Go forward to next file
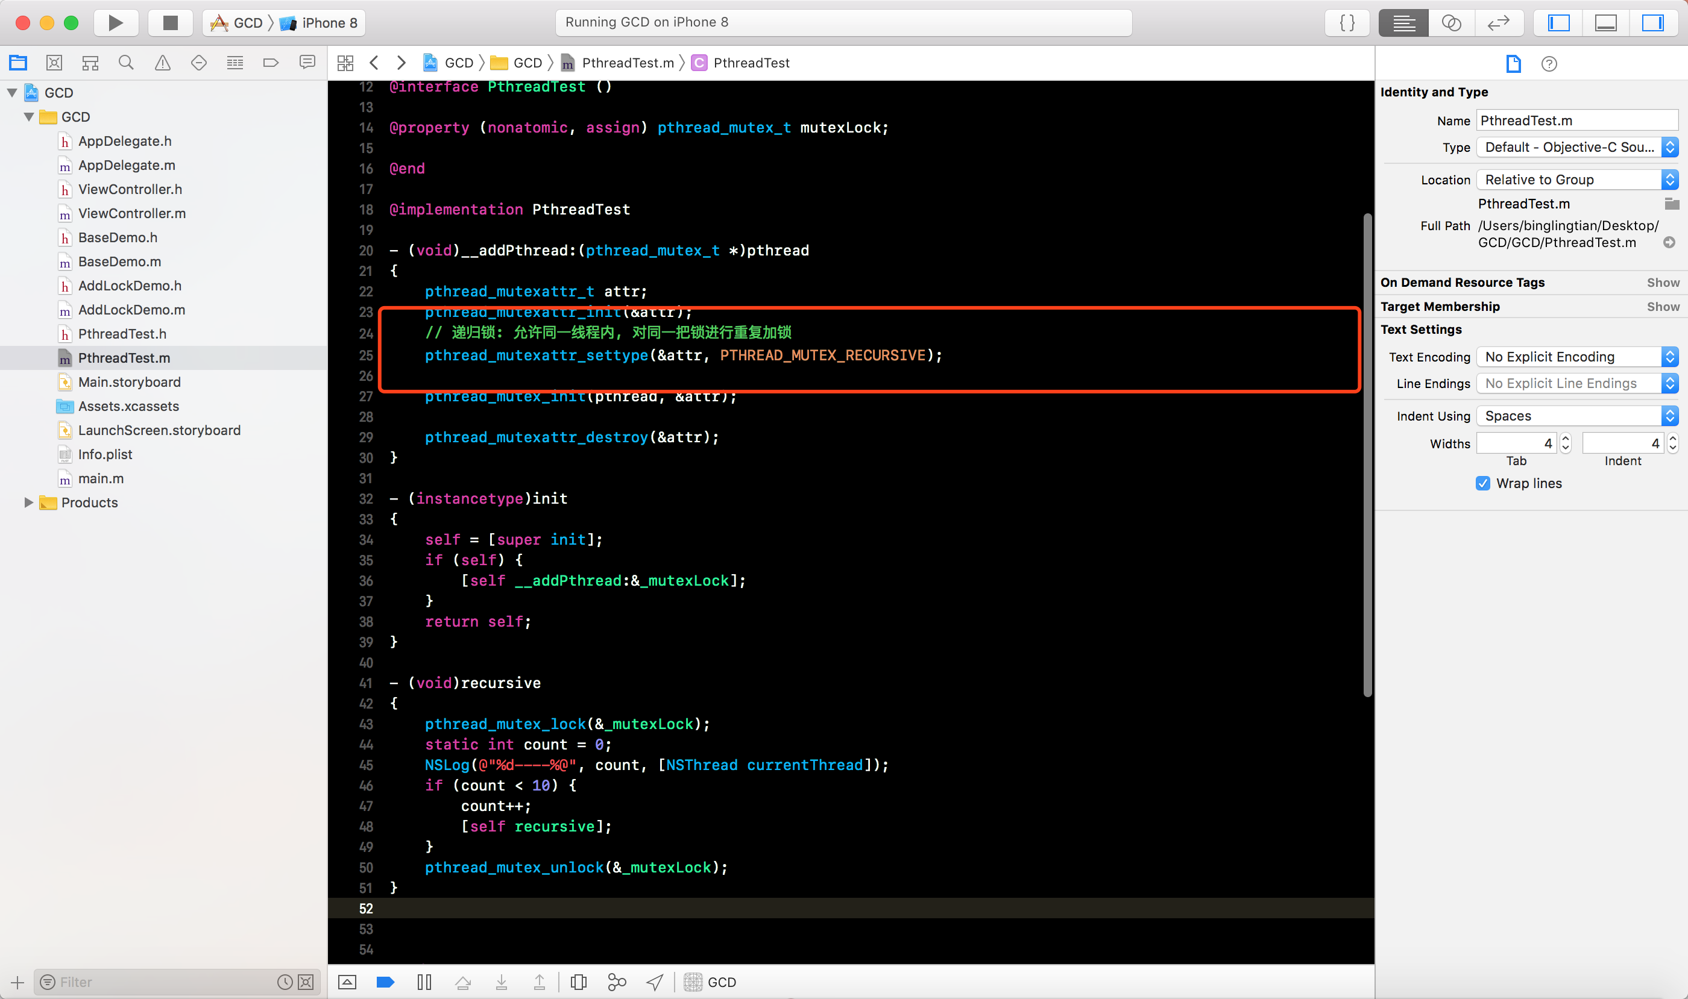 point(402,63)
